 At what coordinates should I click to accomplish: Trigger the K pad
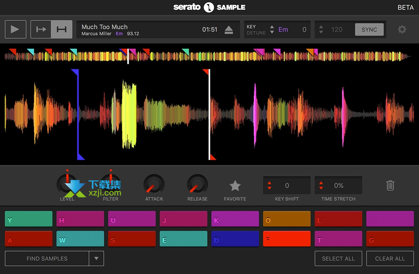point(235,219)
